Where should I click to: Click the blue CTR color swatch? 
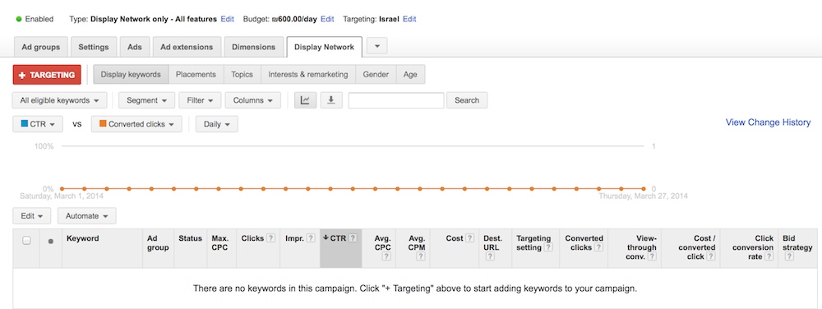pyautogui.click(x=24, y=124)
